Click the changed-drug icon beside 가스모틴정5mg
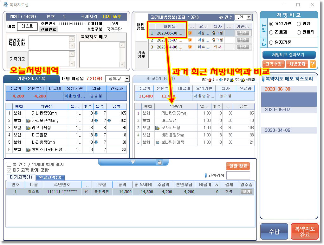 (x=28, y=121)
